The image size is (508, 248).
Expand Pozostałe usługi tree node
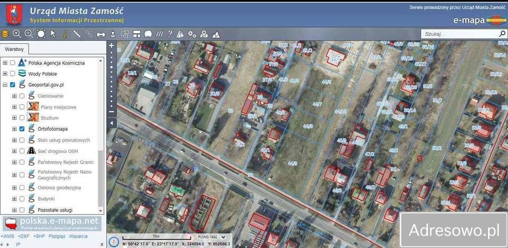[14, 210]
